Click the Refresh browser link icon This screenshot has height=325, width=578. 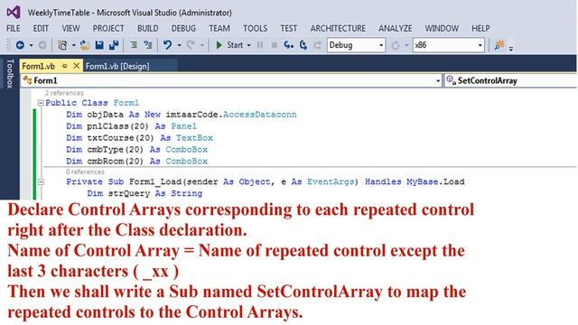(x=396, y=45)
